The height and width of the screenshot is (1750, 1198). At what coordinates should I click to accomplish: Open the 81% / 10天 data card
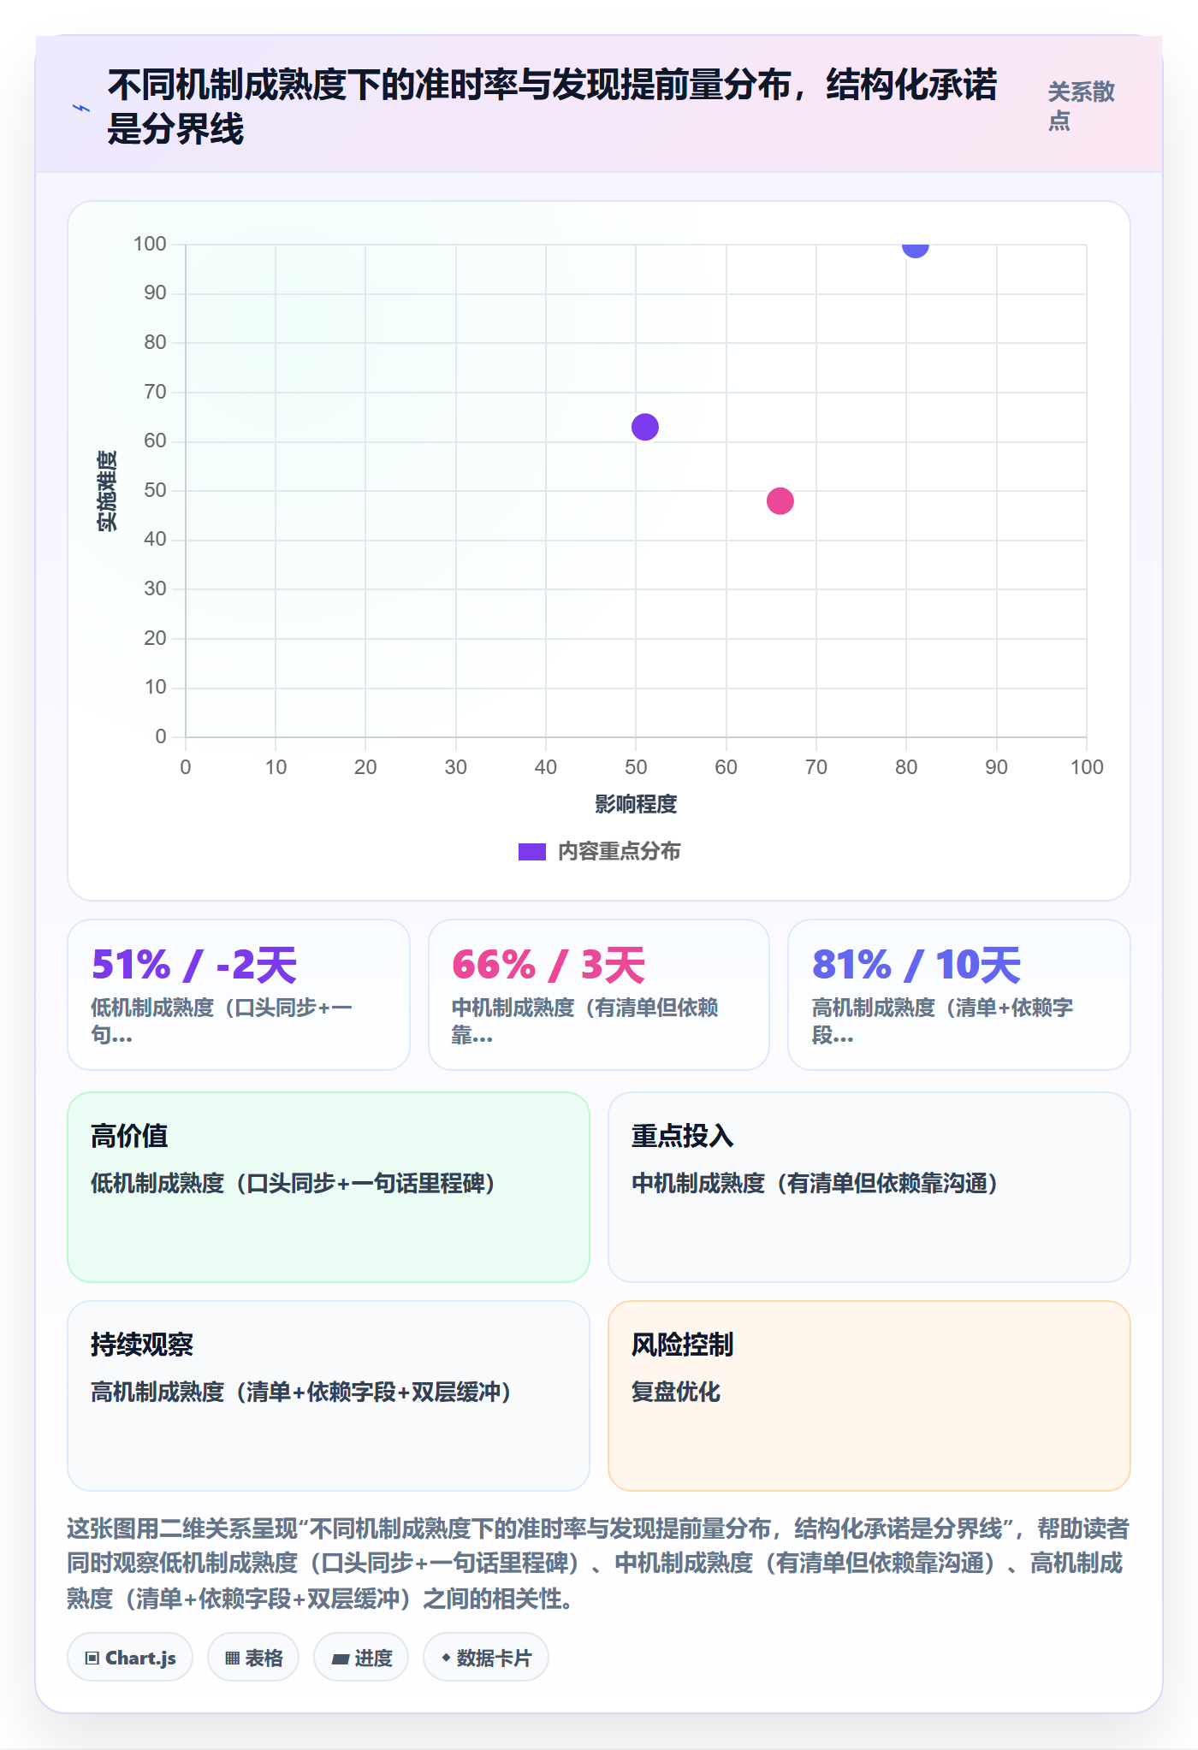(959, 995)
